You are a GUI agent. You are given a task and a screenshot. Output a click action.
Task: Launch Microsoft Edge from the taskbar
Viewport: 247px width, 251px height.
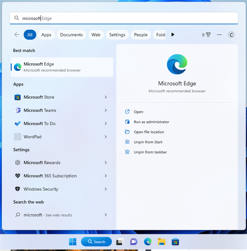point(148,242)
